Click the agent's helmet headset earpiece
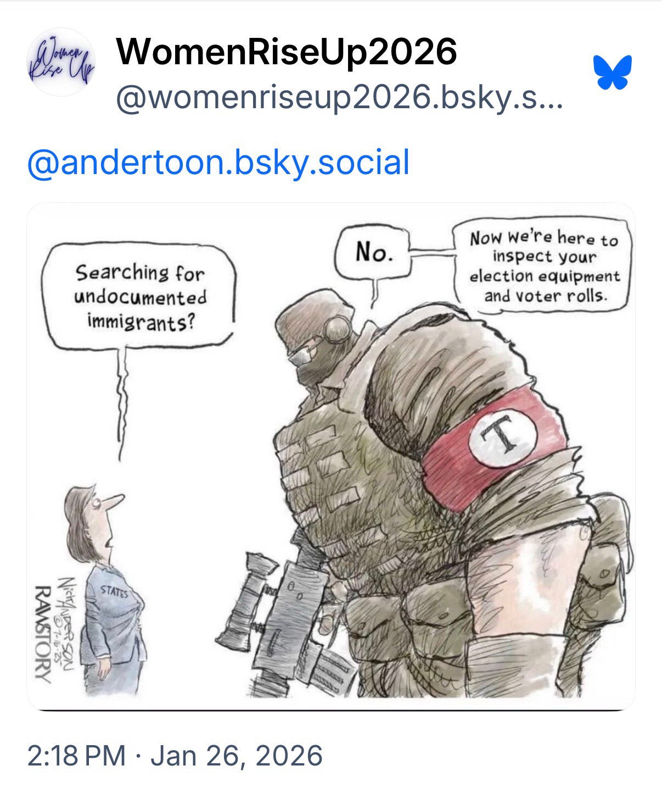 (x=335, y=328)
